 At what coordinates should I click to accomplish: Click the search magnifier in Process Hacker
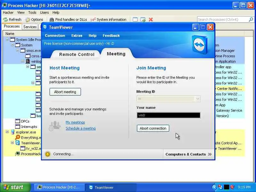click(251, 20)
